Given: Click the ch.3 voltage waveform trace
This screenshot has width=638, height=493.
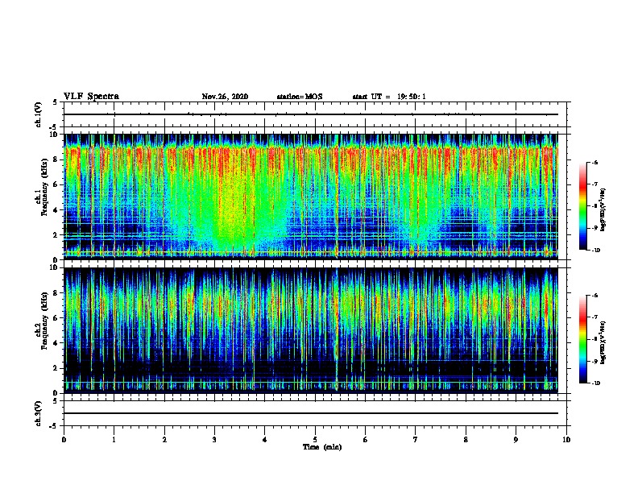Looking at the screenshot, I should click(311, 413).
